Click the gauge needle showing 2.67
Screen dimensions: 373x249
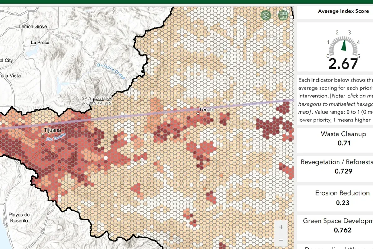click(x=344, y=45)
